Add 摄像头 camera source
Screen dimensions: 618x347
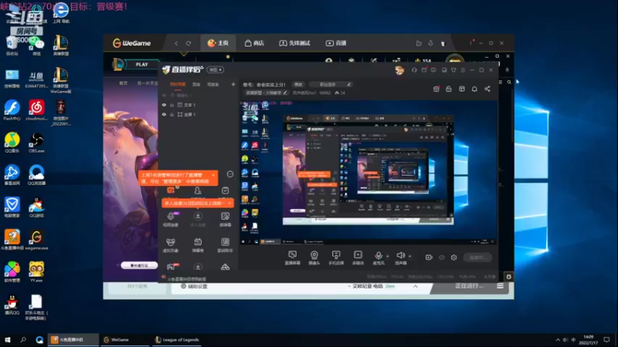click(x=314, y=258)
